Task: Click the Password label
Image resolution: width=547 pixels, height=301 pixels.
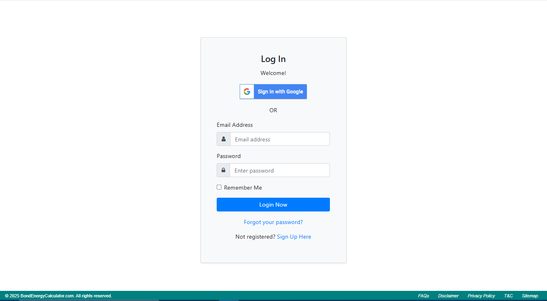Action: click(228, 156)
